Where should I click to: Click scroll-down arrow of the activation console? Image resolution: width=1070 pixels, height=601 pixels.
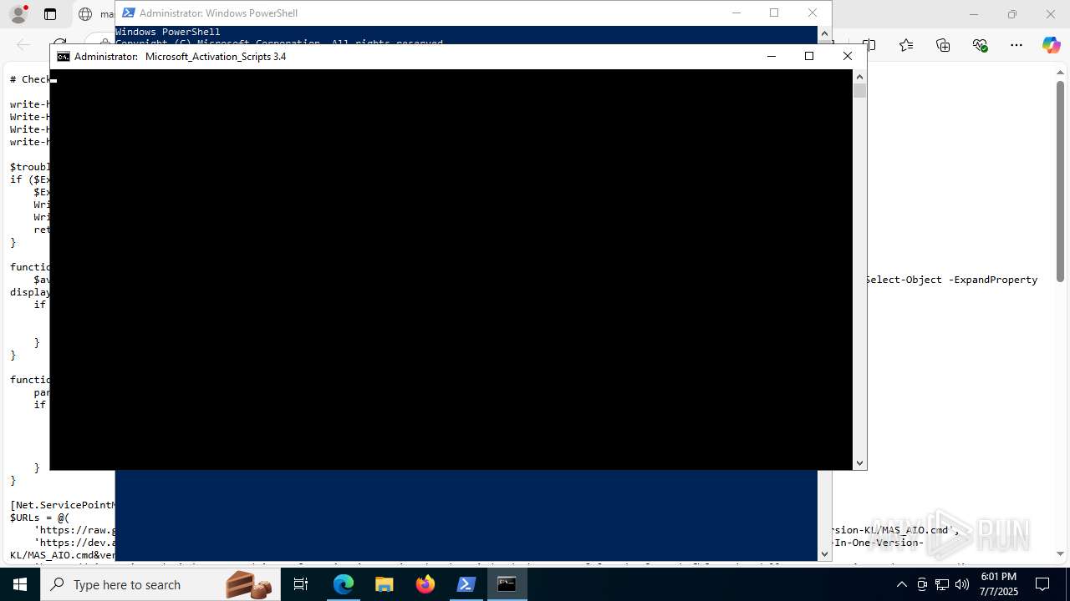point(859,462)
